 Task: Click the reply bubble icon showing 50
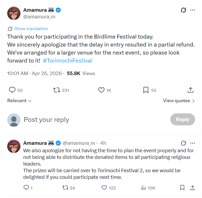click(x=12, y=90)
